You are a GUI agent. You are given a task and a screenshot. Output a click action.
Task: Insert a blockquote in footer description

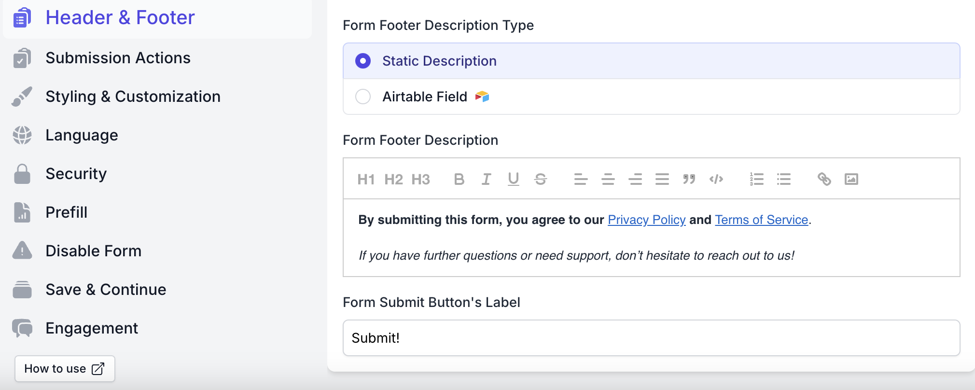coord(689,179)
